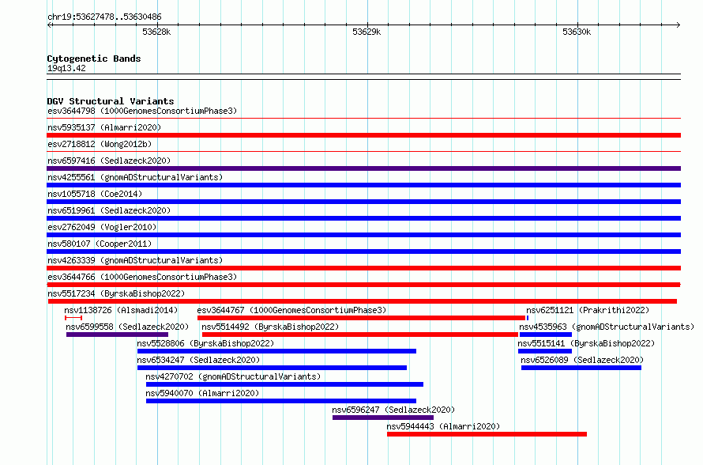This screenshot has height=465, width=703.
Task: Click the nsv6519961 (Sedlazeck2020) label
Action: point(109,210)
